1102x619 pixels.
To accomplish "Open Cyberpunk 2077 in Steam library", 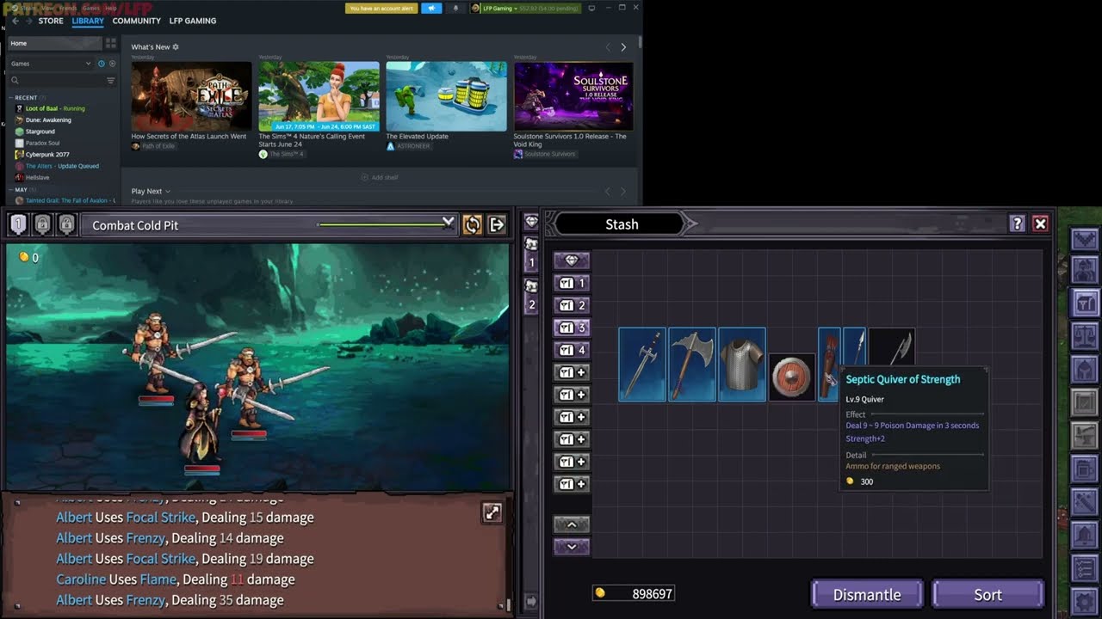I will [47, 155].
